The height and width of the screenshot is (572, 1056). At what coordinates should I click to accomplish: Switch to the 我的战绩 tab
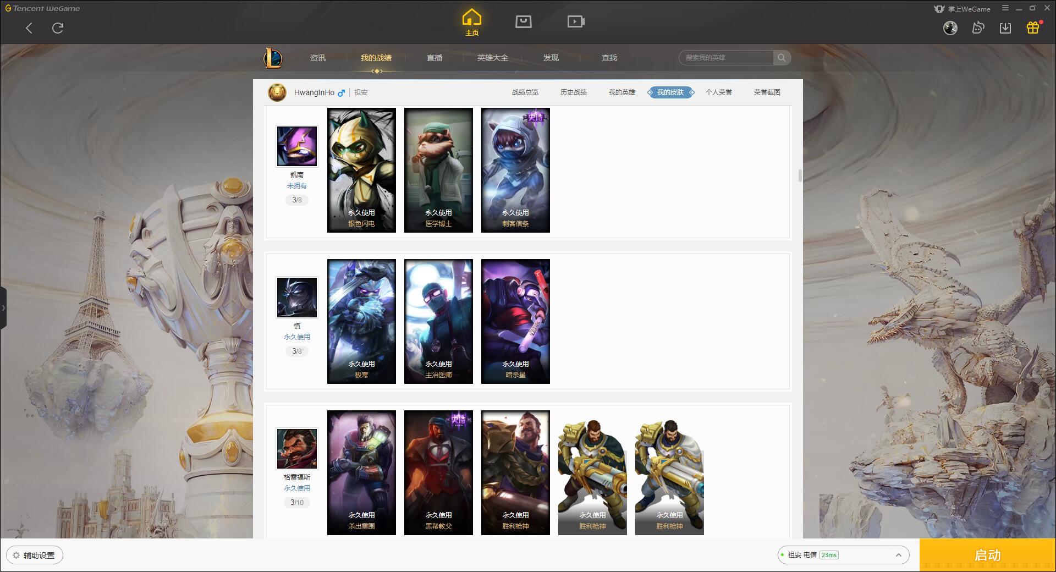[x=376, y=58]
